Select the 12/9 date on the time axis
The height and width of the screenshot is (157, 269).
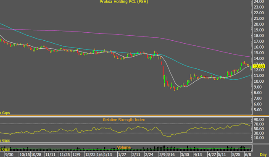(x=76, y=154)
